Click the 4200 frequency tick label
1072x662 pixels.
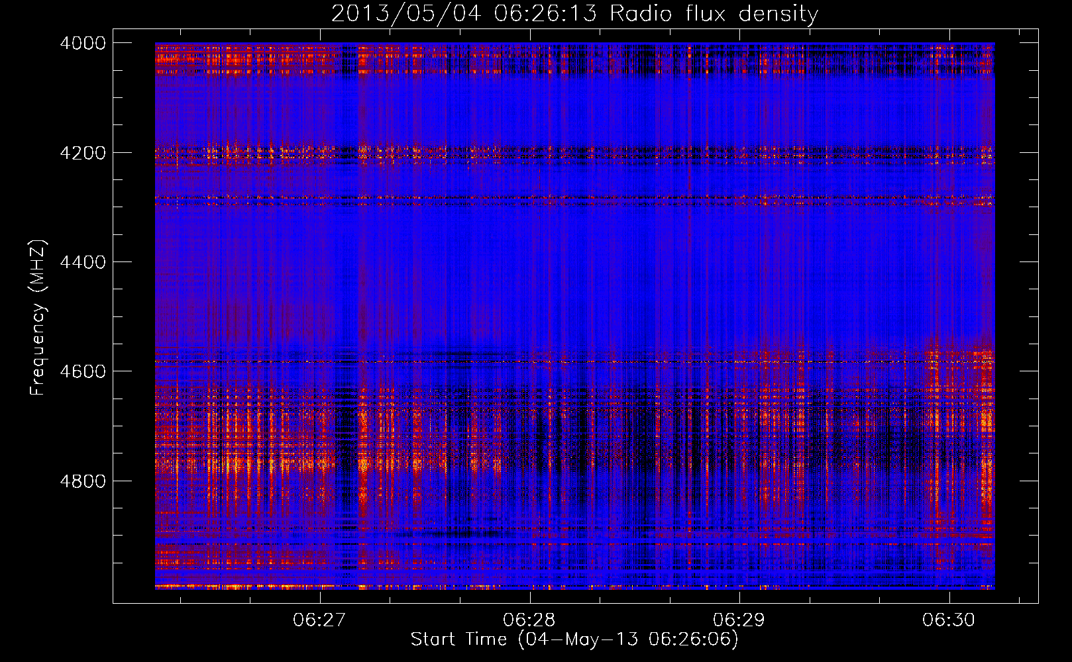point(83,153)
